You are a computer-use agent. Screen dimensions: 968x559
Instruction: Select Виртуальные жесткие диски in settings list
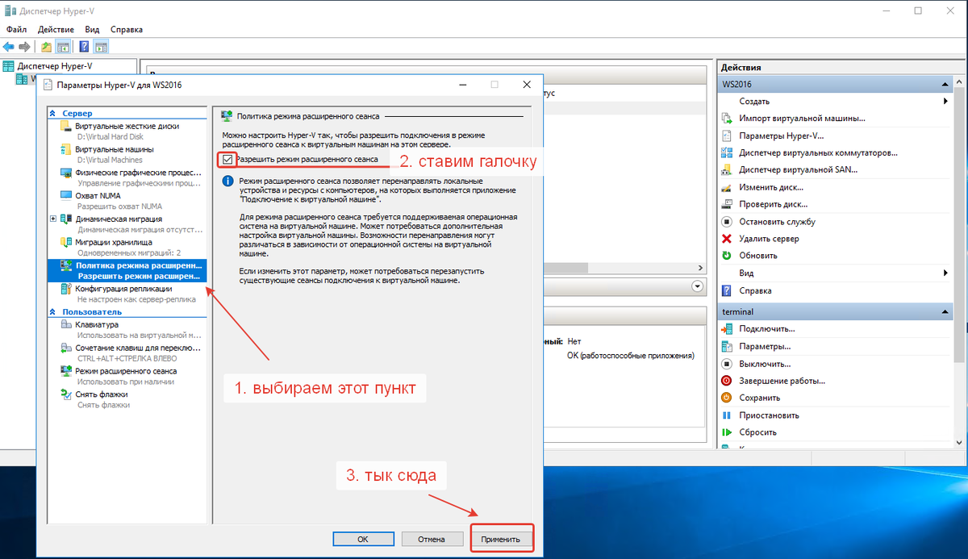click(x=127, y=126)
